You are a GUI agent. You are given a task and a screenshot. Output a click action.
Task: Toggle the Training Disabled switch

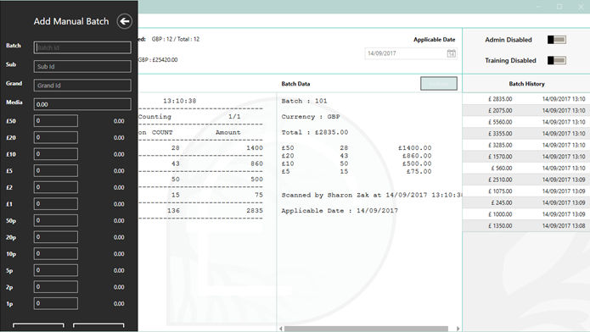click(557, 60)
